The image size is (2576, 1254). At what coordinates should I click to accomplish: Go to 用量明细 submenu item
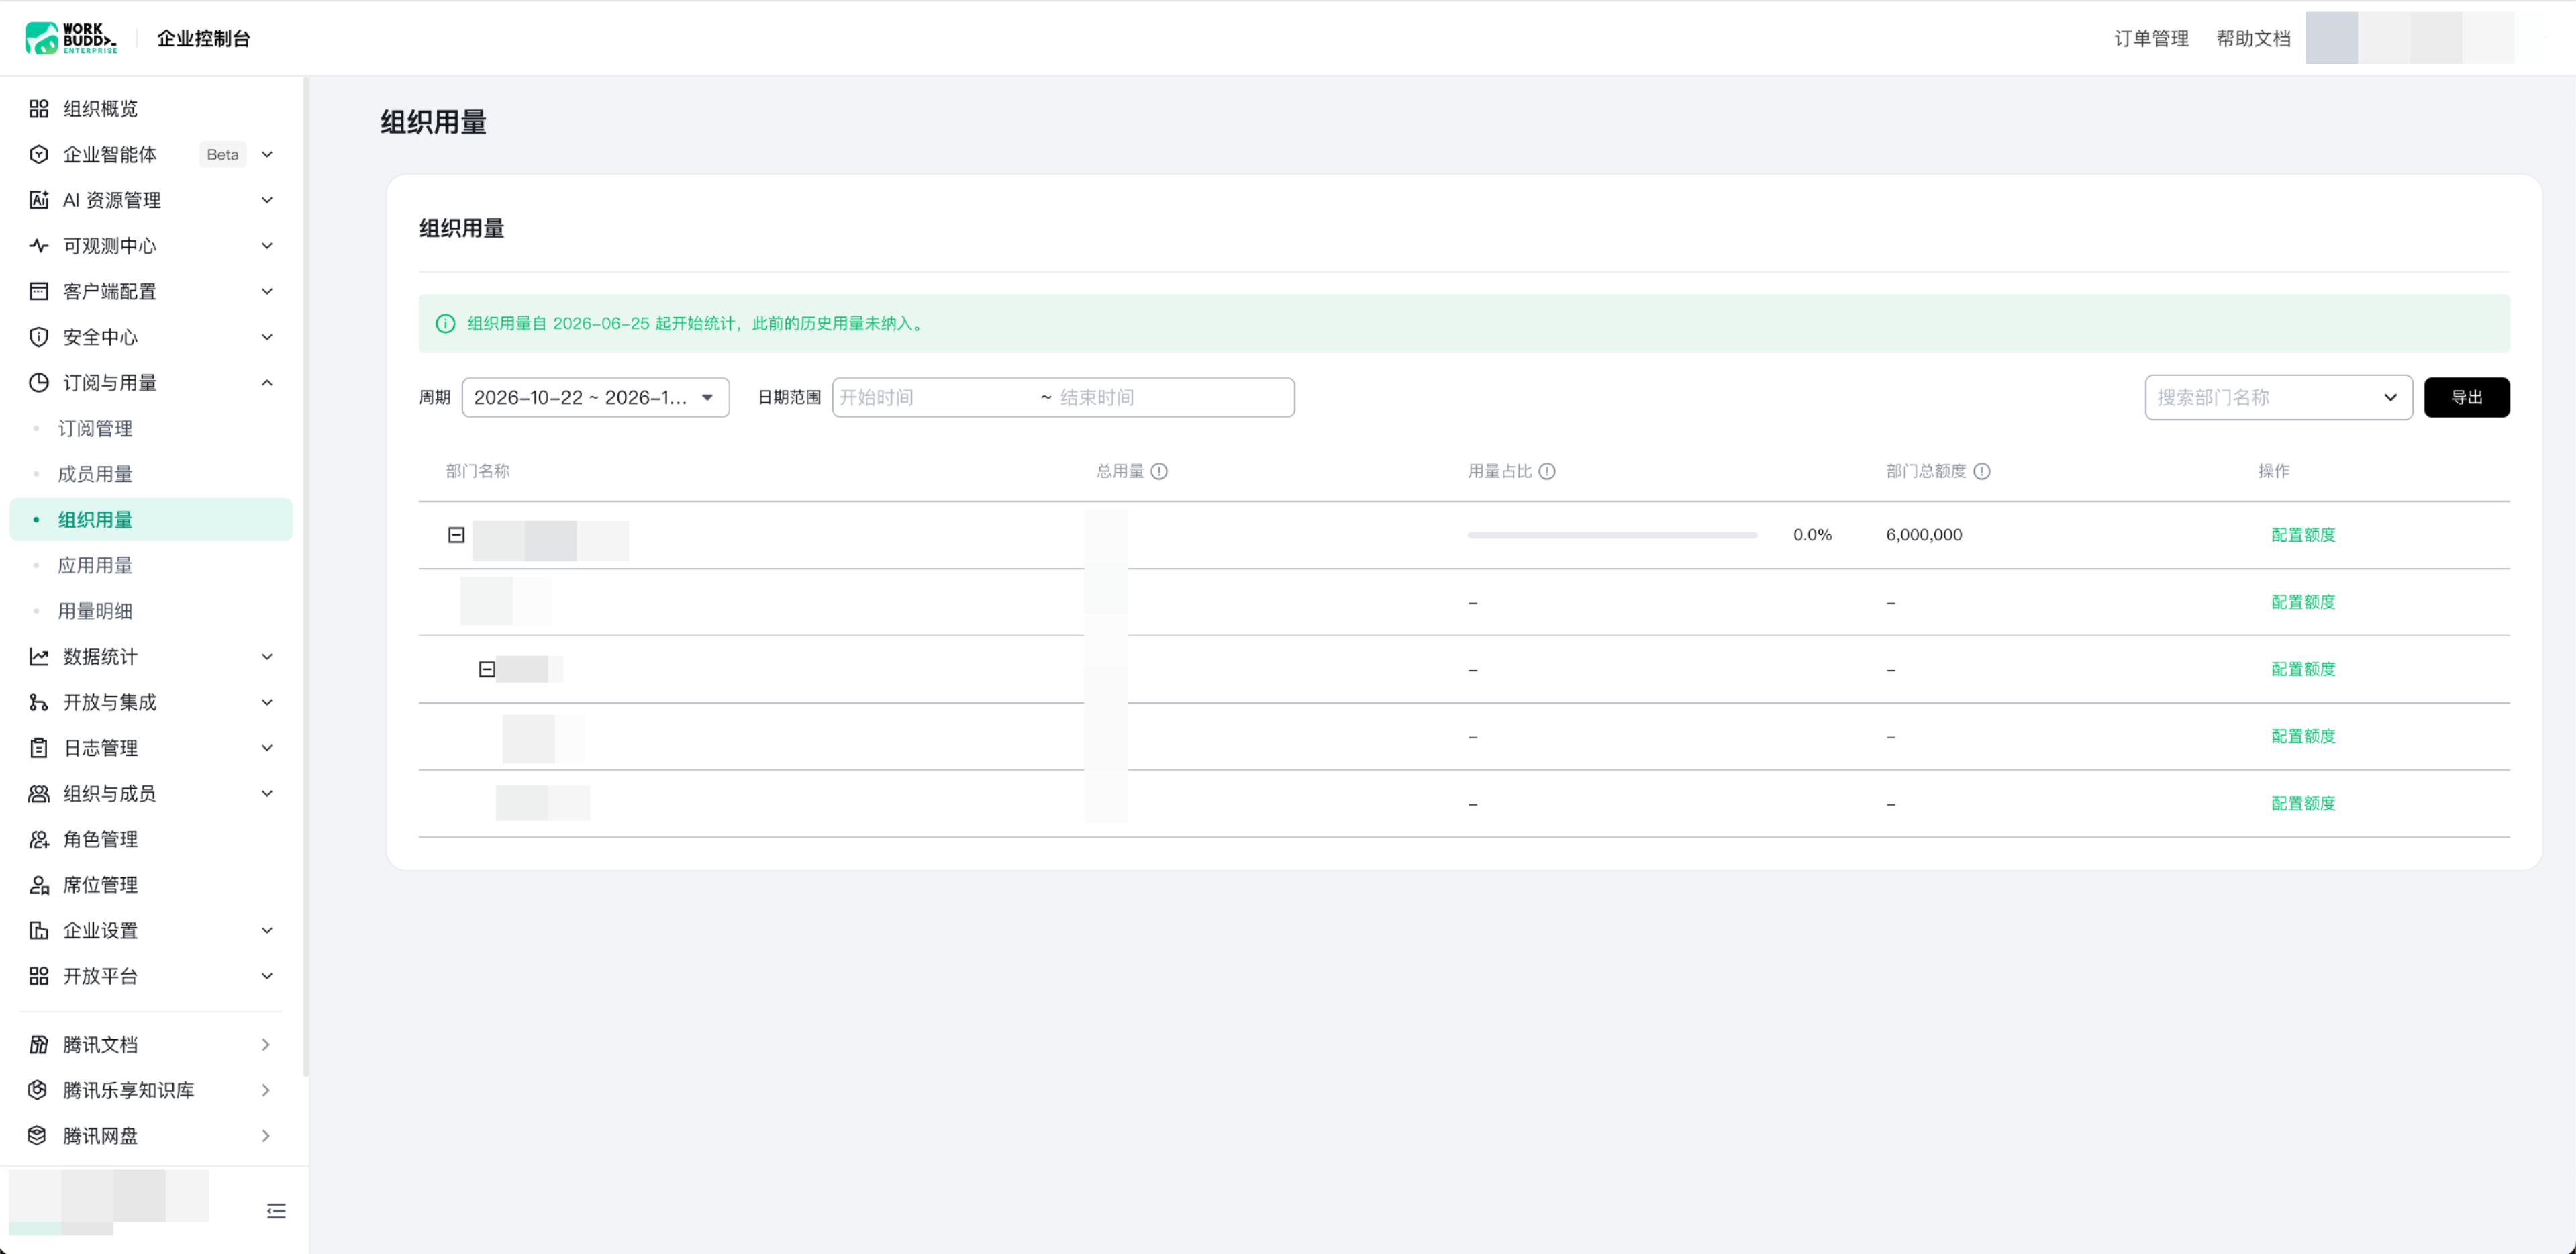[95, 611]
